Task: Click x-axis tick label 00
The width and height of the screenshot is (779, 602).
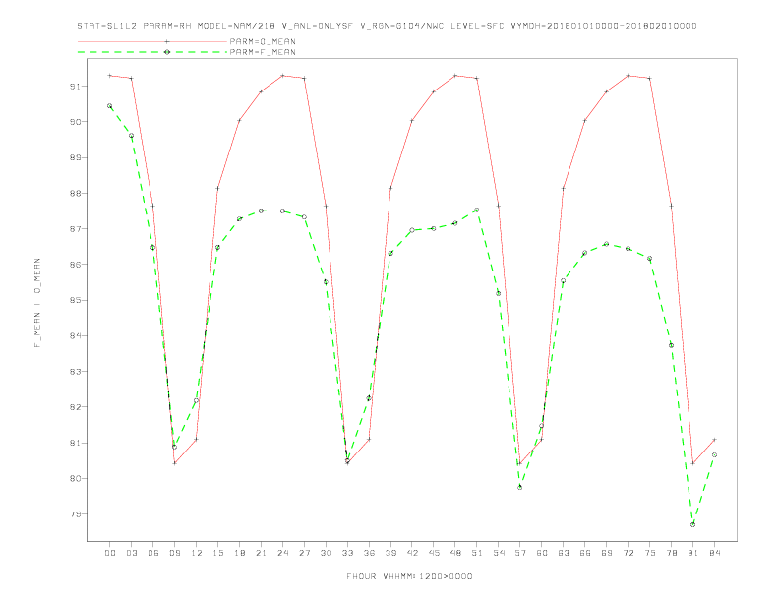Action: click(110, 553)
